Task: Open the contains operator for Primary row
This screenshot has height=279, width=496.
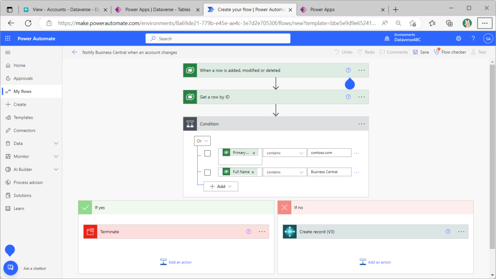Action: point(285,153)
